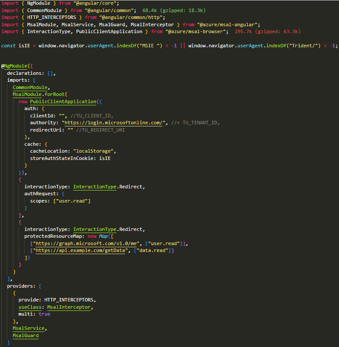Click isIE in the const declaration
This screenshot has width=339, height=347.
(x=24, y=46)
